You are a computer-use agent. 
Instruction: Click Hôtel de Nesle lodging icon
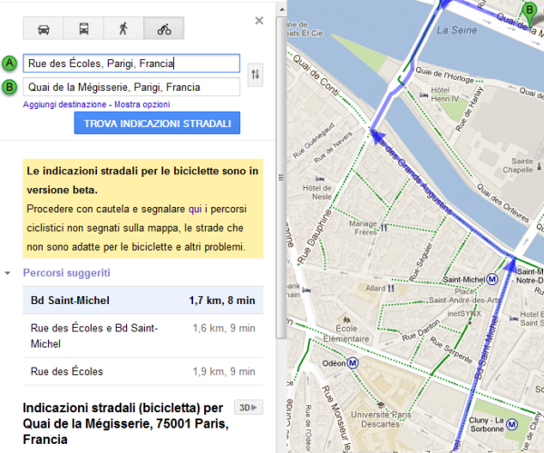[319, 179]
